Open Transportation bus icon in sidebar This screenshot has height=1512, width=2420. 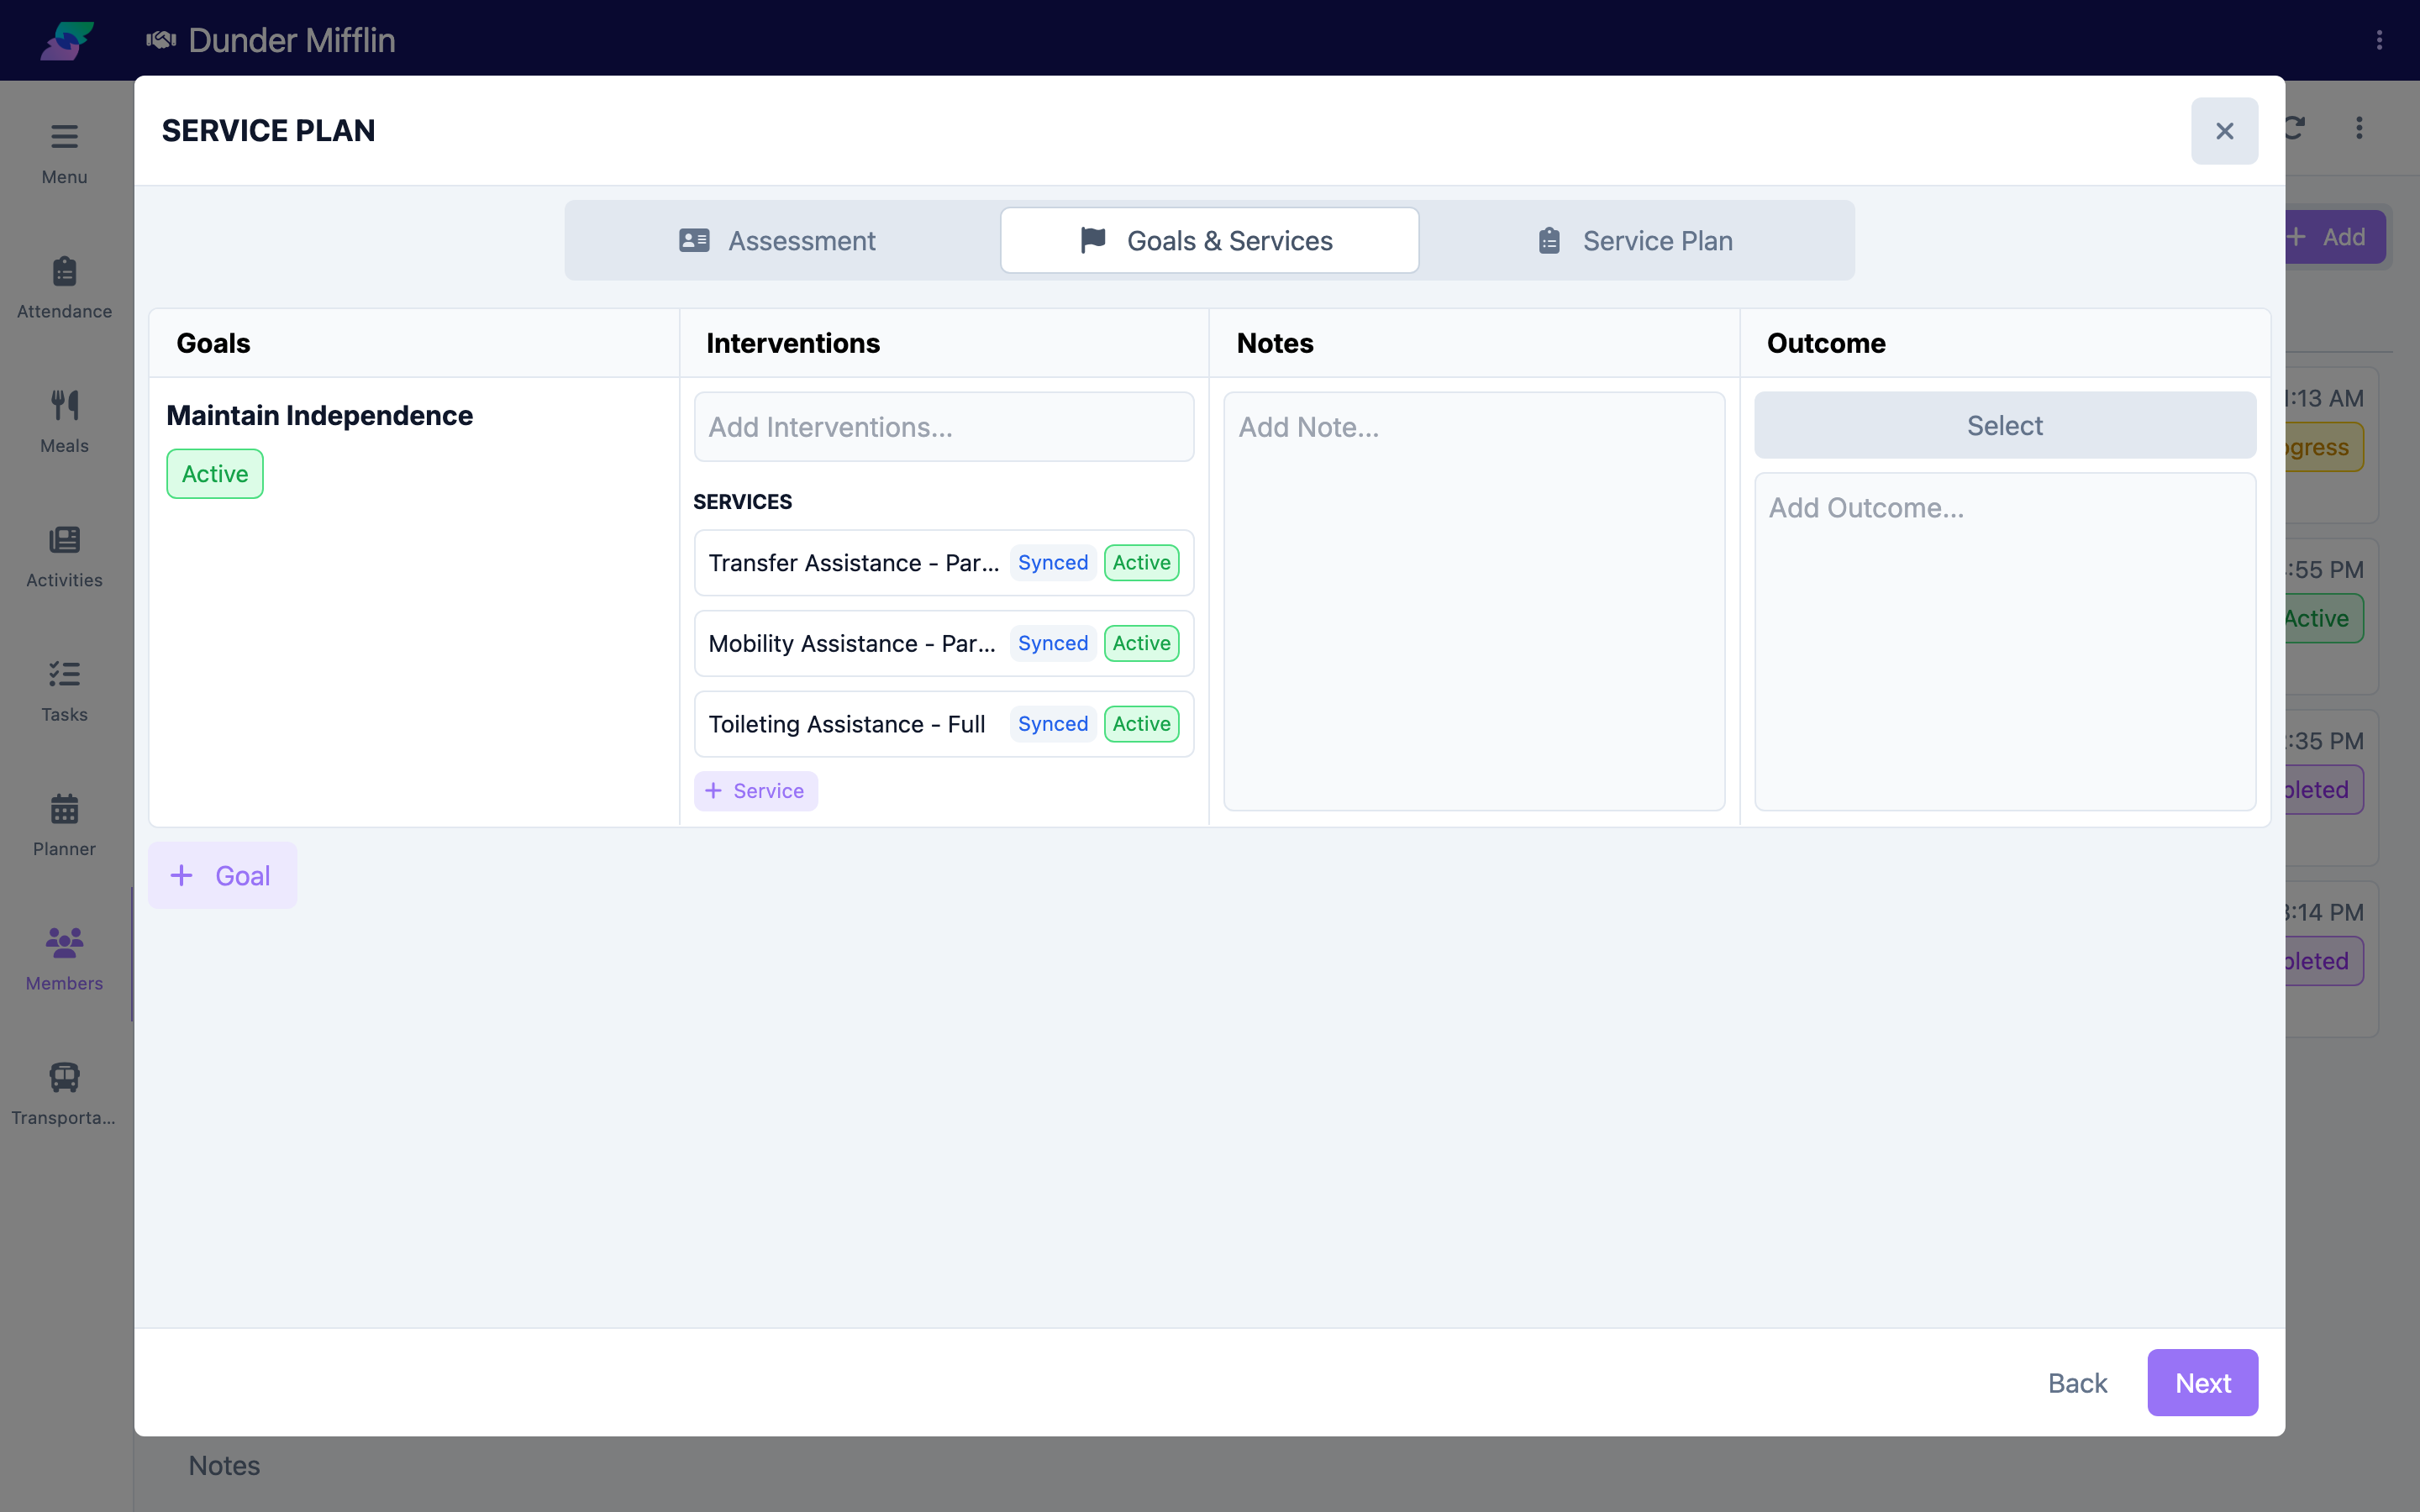(64, 1077)
